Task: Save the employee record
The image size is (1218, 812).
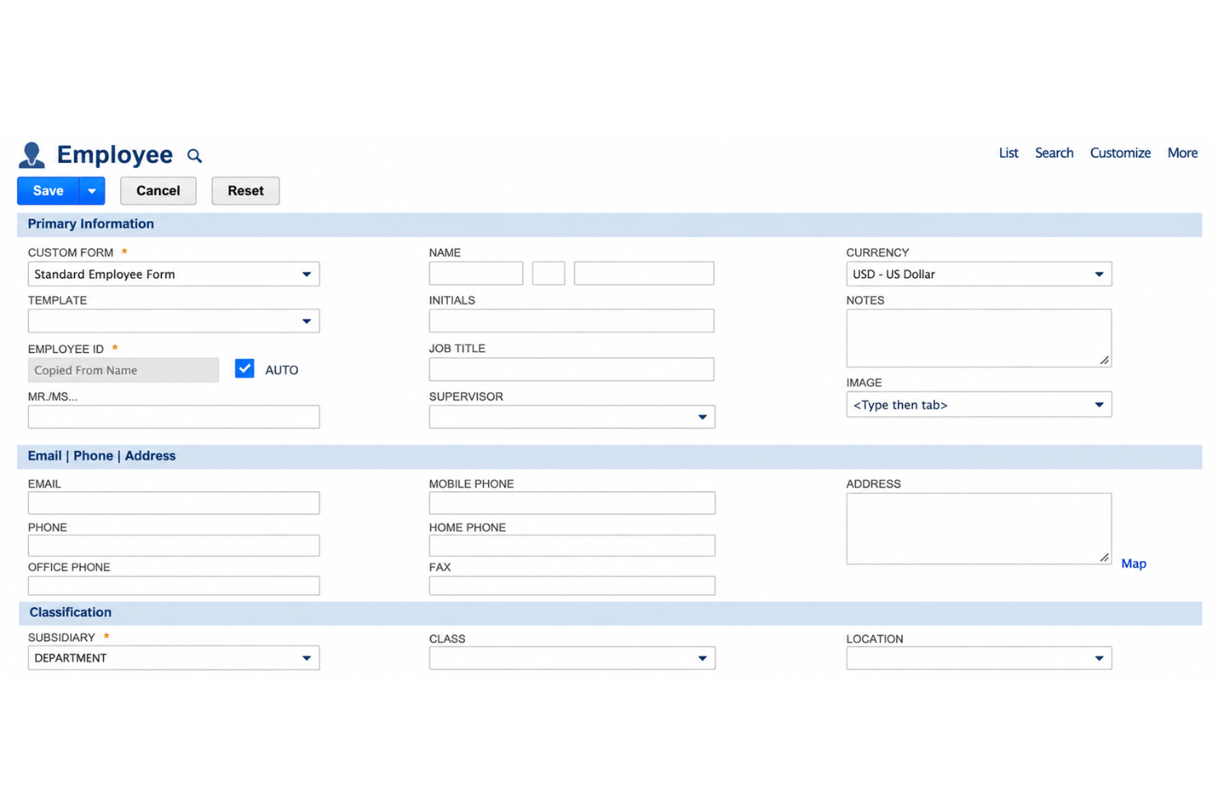Action: (x=49, y=191)
